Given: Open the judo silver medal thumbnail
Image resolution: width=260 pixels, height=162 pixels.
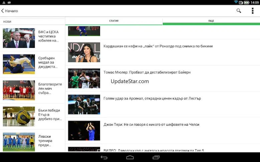Looking at the screenshot, I should coord(19,64).
